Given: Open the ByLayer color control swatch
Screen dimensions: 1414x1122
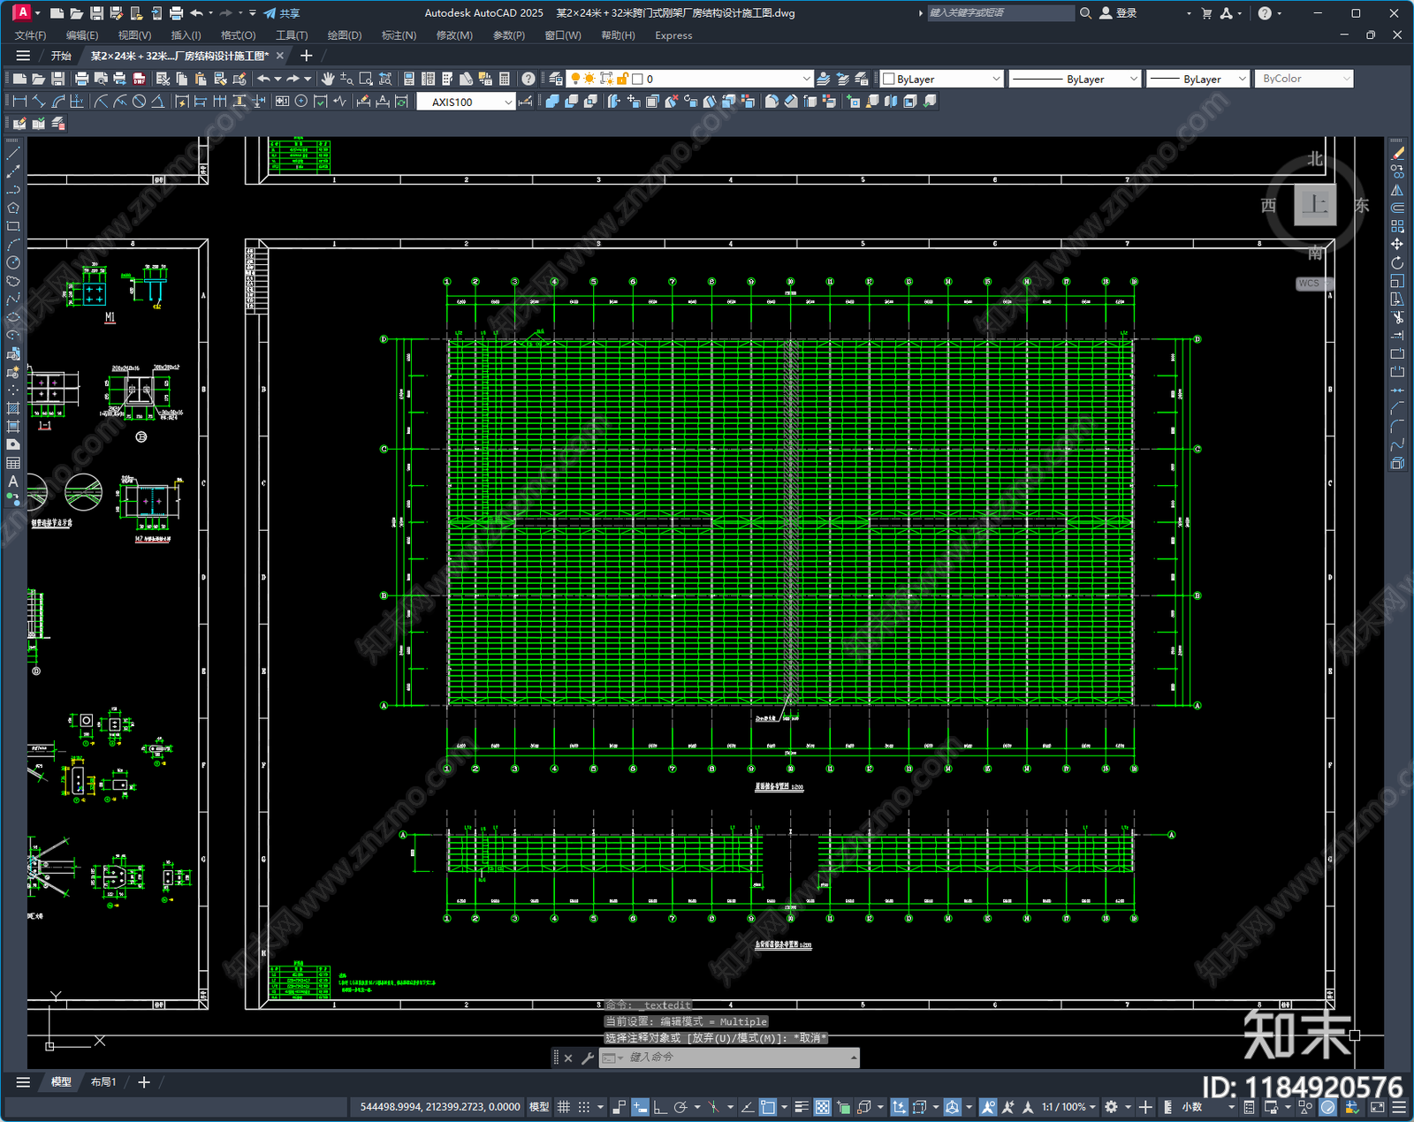Looking at the screenshot, I should [942, 79].
